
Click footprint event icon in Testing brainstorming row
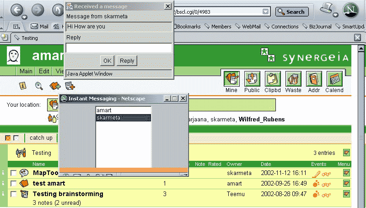(316, 194)
